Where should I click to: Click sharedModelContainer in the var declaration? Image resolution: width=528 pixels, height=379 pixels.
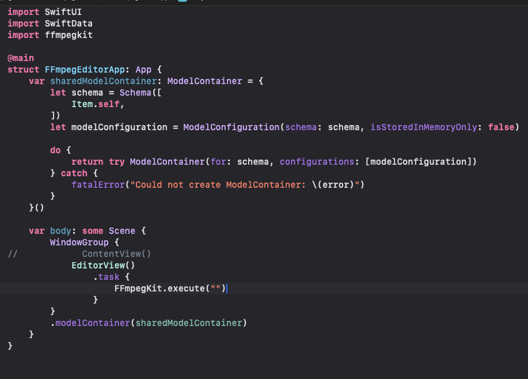click(x=104, y=81)
